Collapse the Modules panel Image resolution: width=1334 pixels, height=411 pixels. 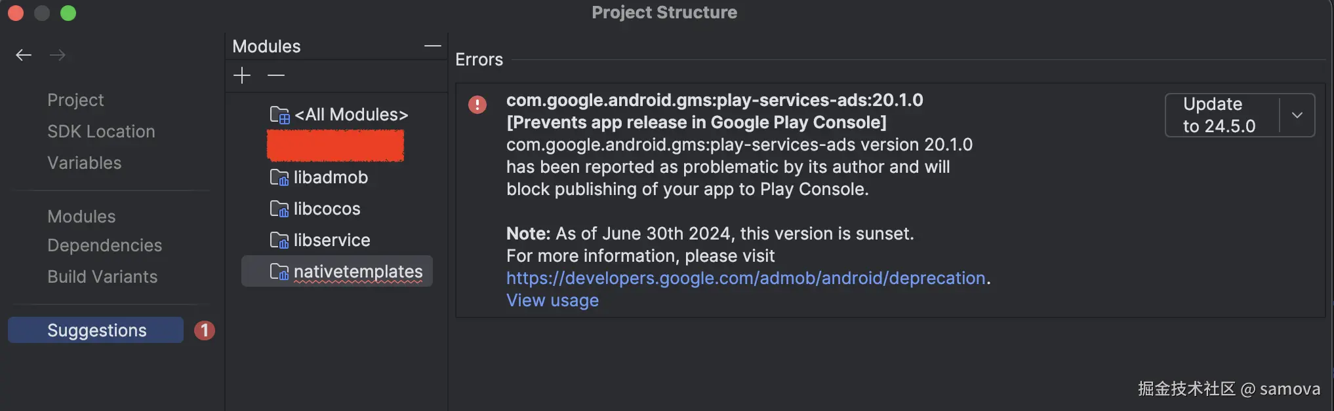tap(432, 46)
